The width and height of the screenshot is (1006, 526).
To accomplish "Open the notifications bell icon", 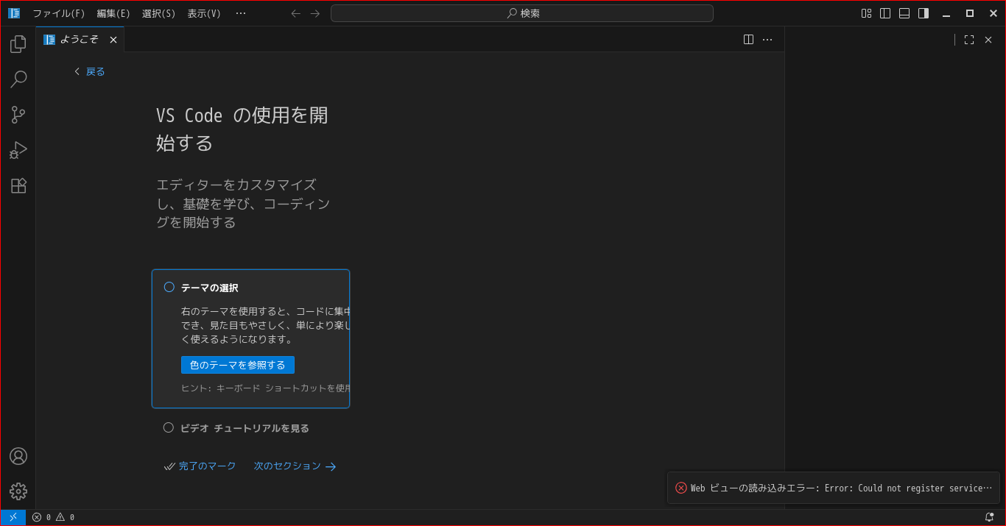I will pos(989,517).
